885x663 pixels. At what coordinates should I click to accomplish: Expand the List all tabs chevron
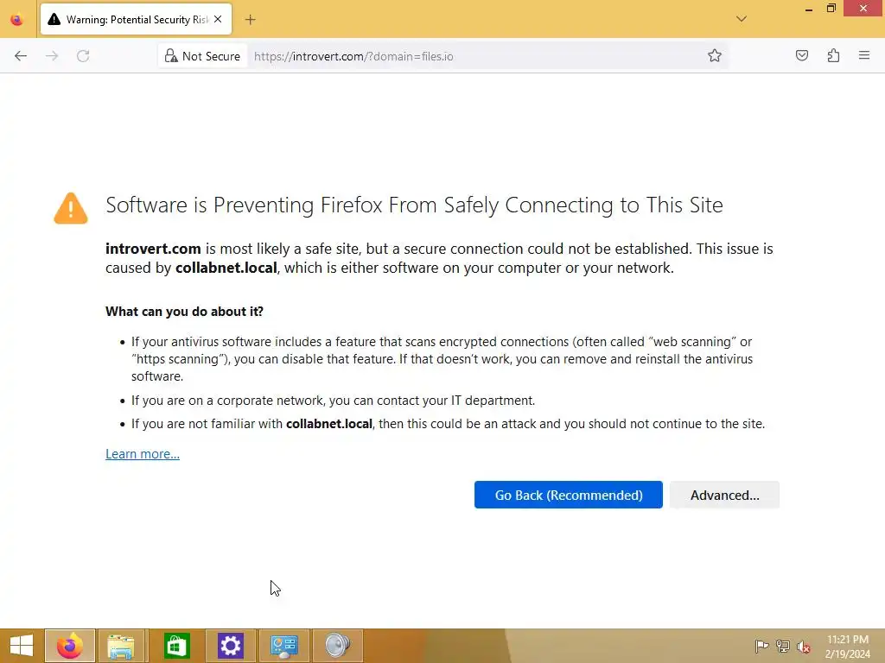741,19
